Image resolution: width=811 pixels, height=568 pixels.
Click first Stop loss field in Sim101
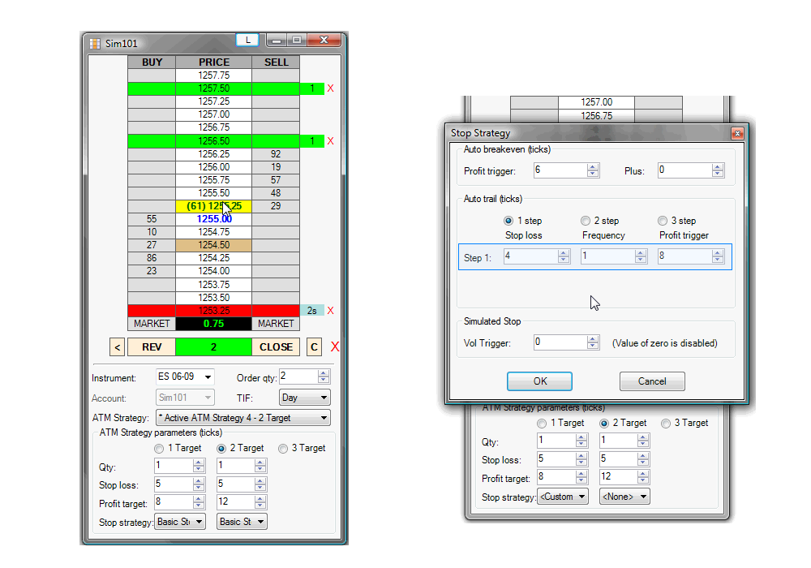tap(174, 484)
